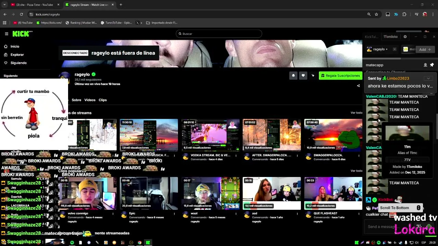Open Spotify from the taskbar
Screen dimensions: 438x246
[x=72, y=243]
